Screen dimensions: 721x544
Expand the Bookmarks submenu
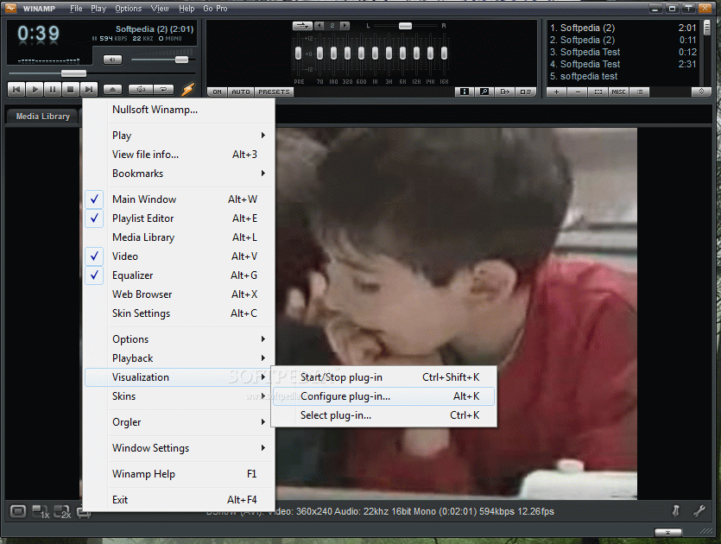(x=180, y=174)
